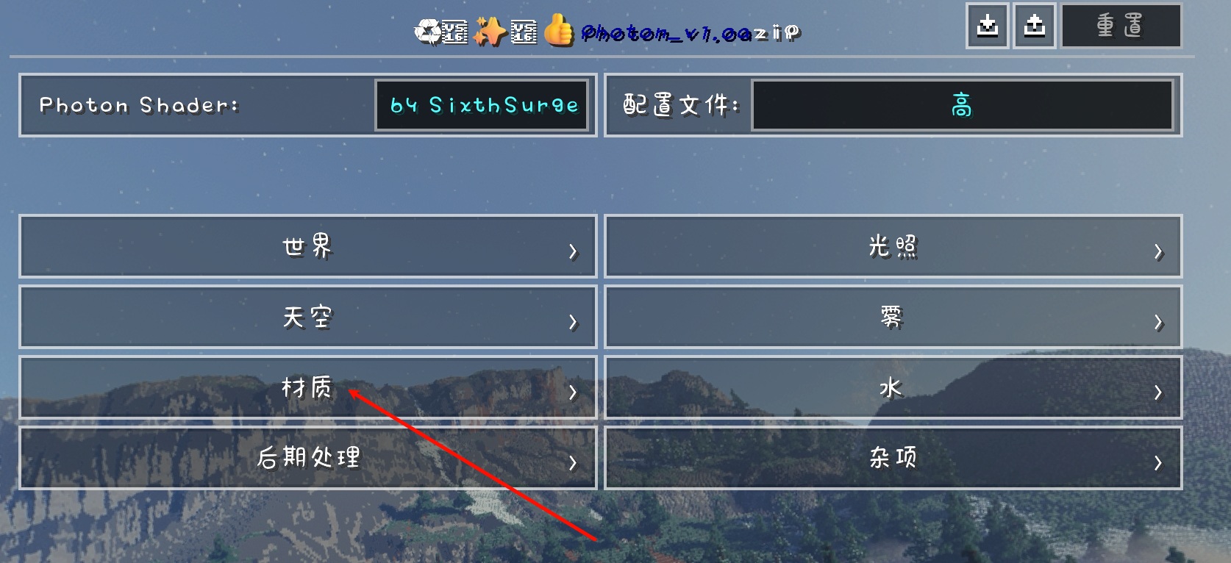
Task: Expand the chevron on the 杂项 row
Action: 1158,462
